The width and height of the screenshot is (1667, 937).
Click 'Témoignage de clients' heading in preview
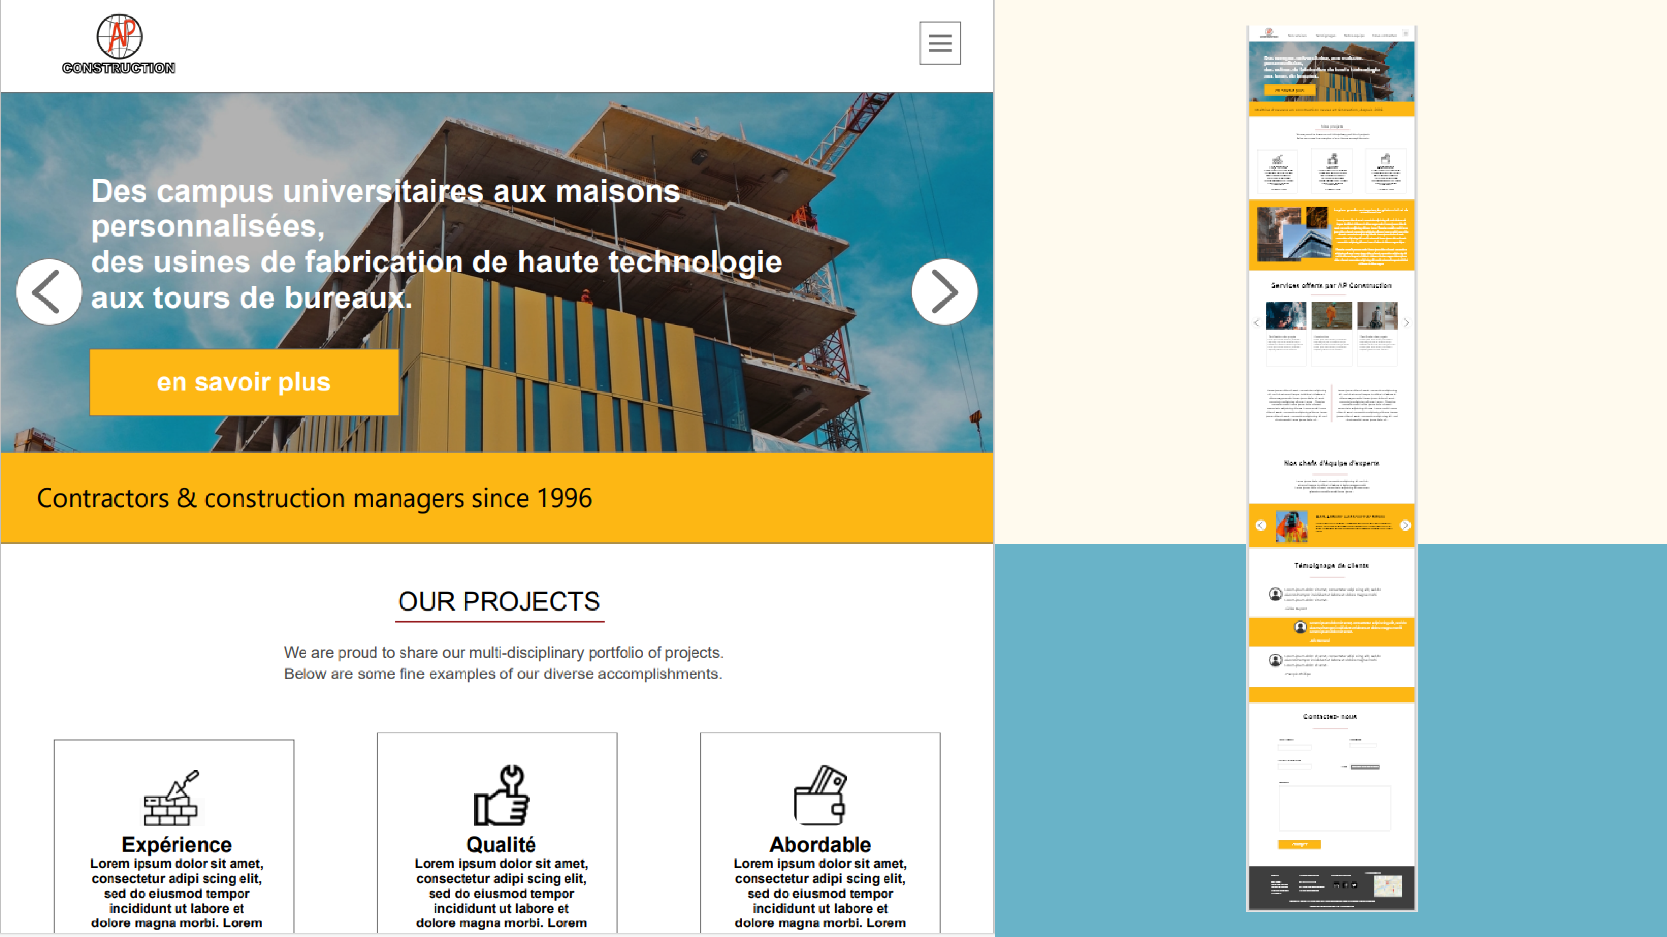click(1331, 565)
